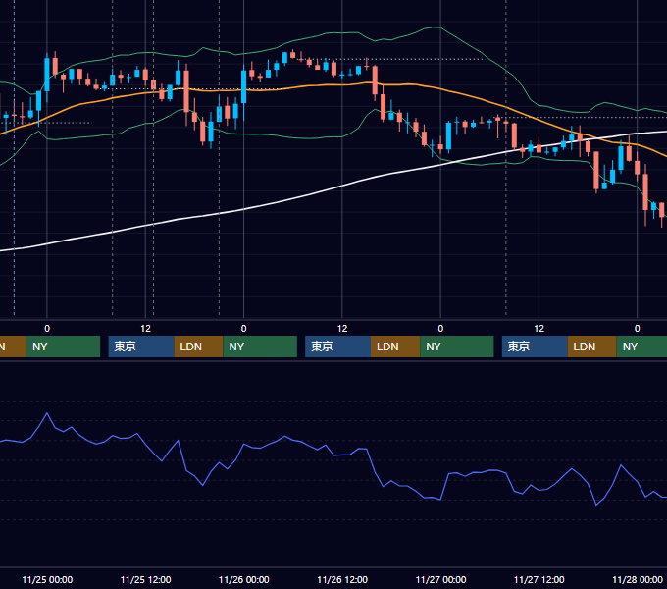Click the 11/25 東京 session block

click(x=141, y=347)
